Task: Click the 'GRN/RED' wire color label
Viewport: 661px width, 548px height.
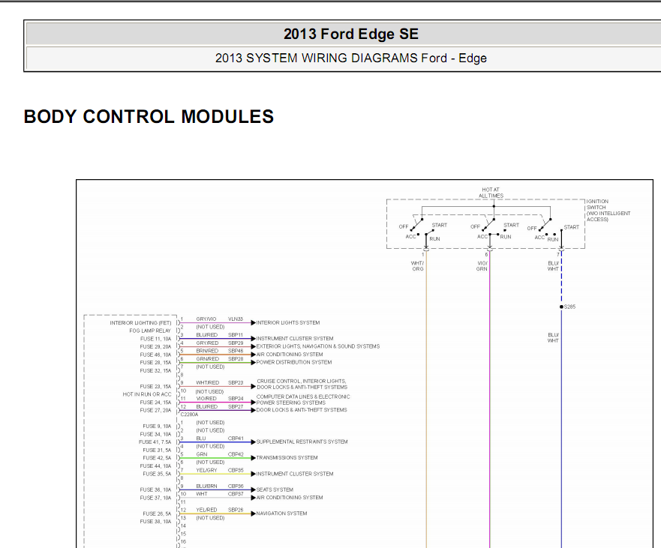Action: pos(207,359)
